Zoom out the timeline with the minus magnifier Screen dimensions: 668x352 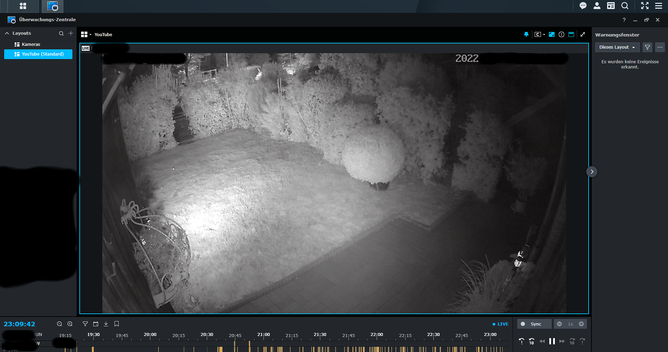(60, 324)
